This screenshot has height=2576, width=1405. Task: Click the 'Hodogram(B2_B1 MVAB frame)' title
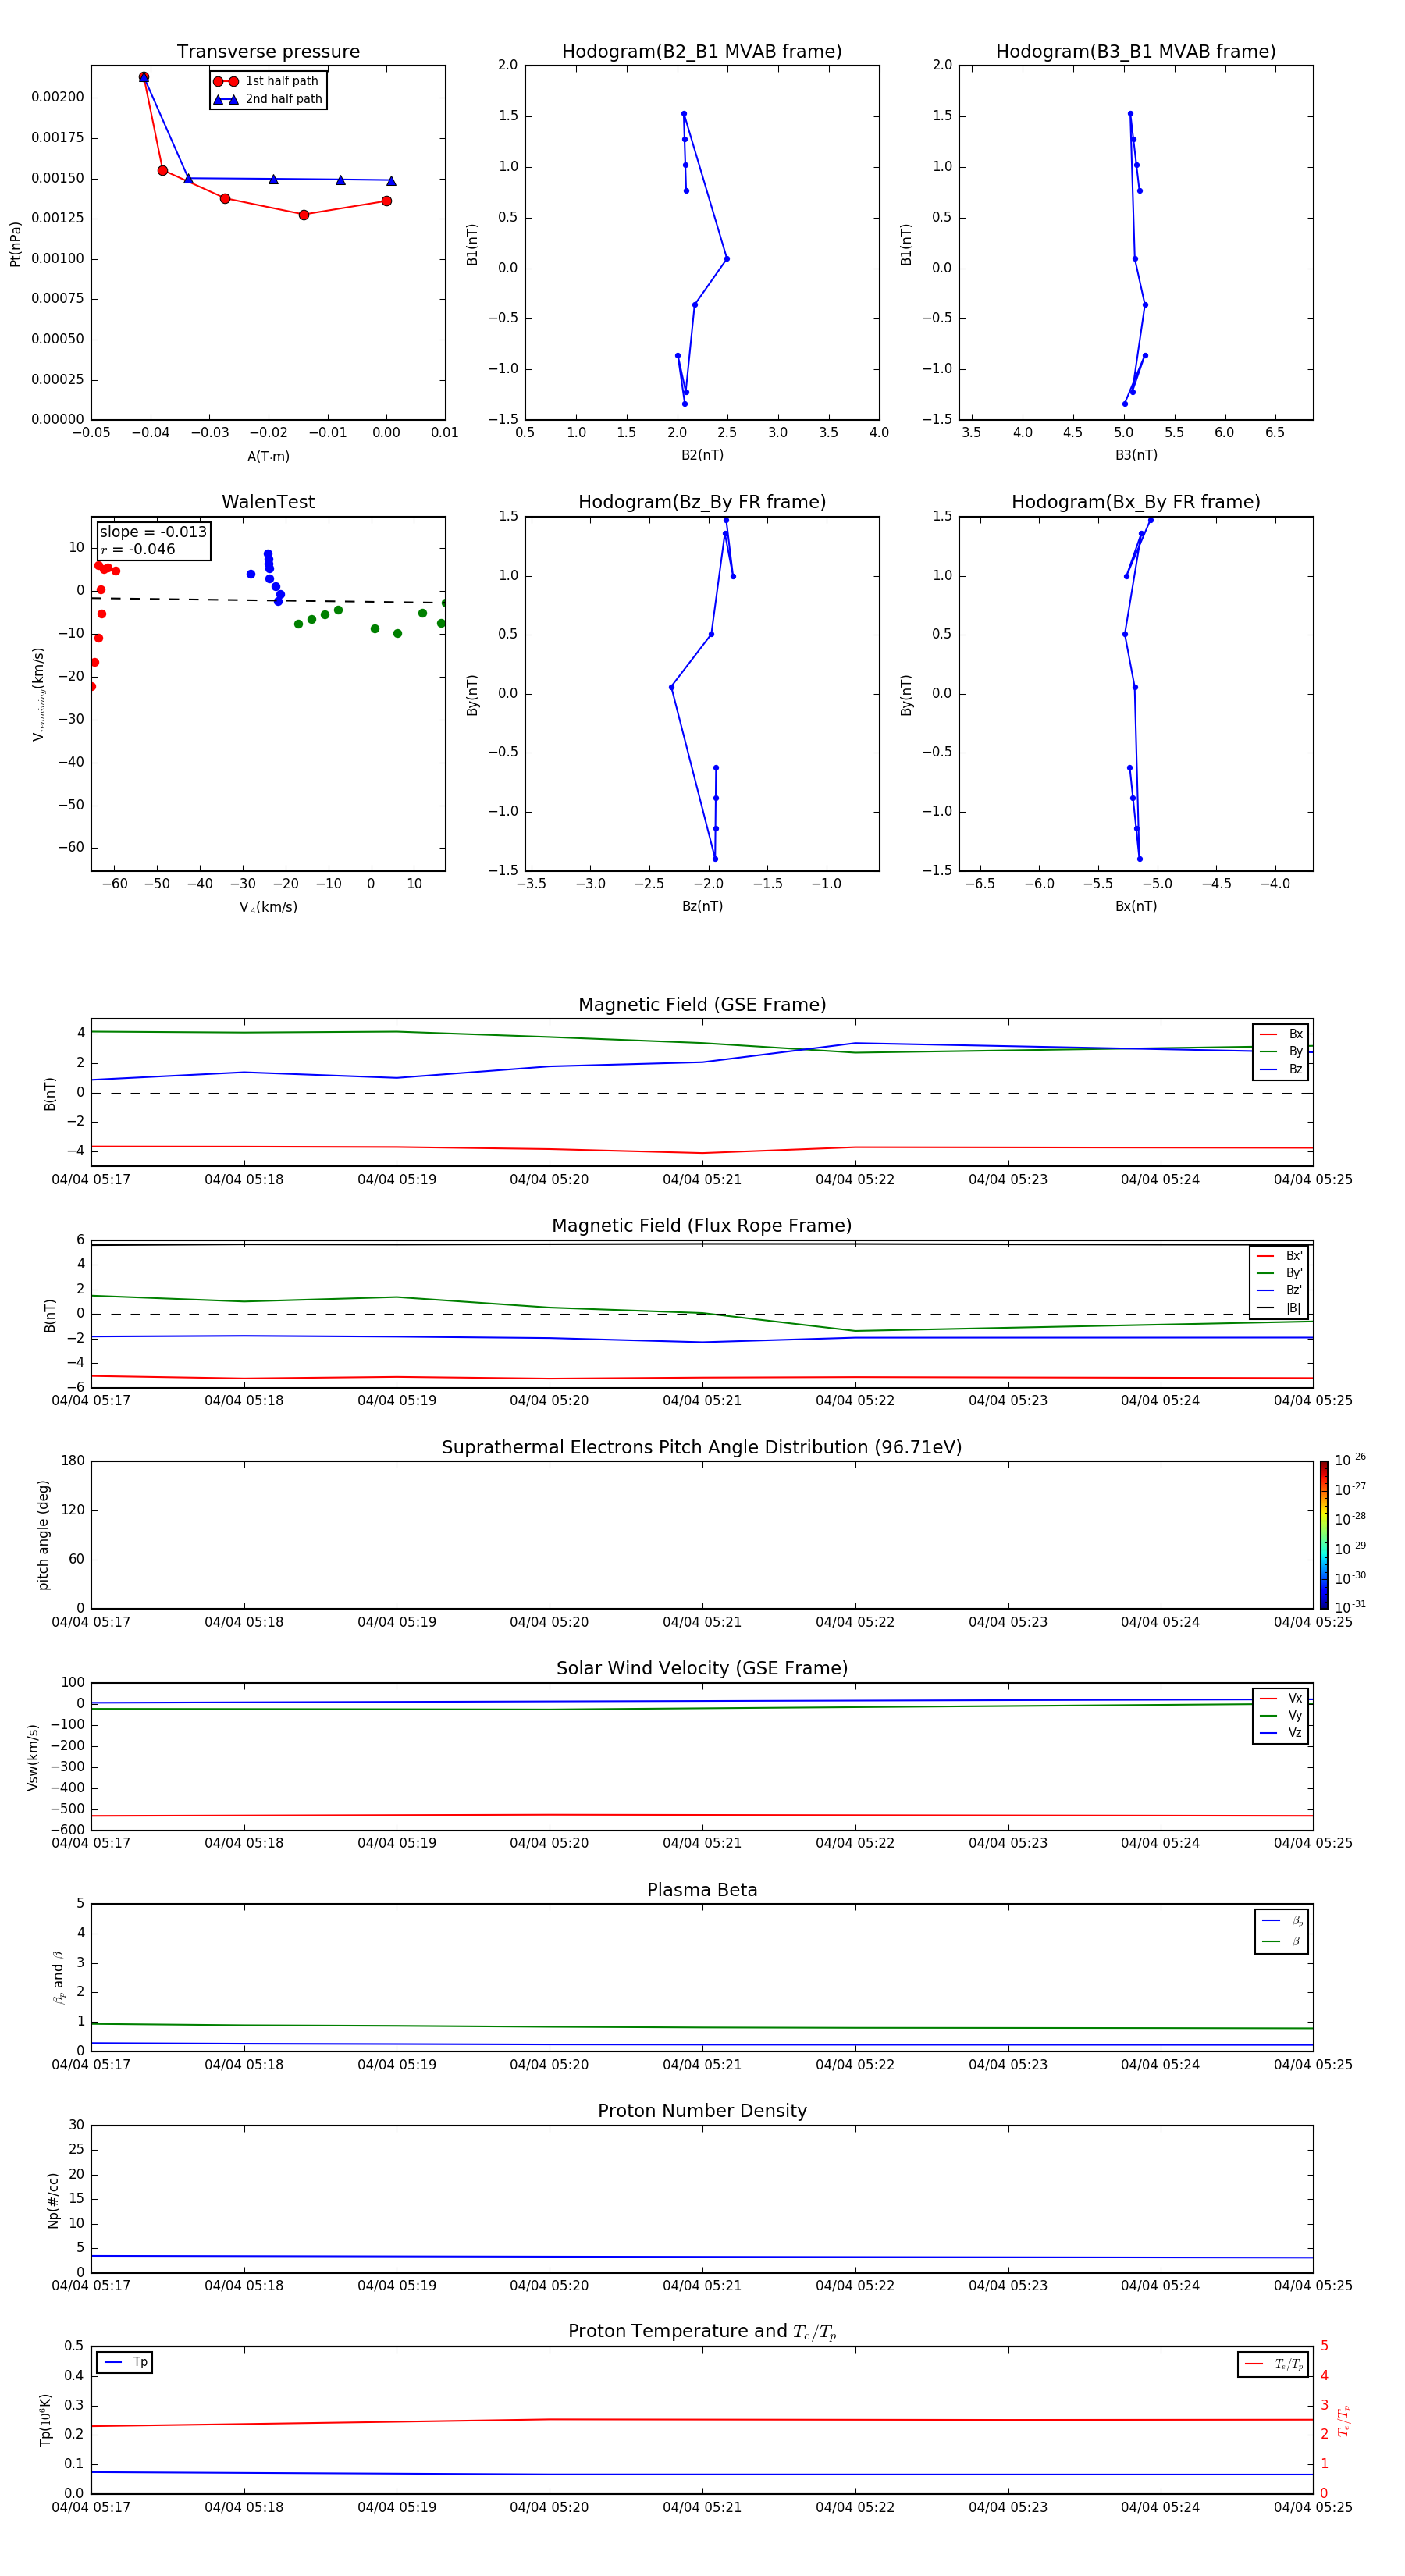[x=702, y=52]
